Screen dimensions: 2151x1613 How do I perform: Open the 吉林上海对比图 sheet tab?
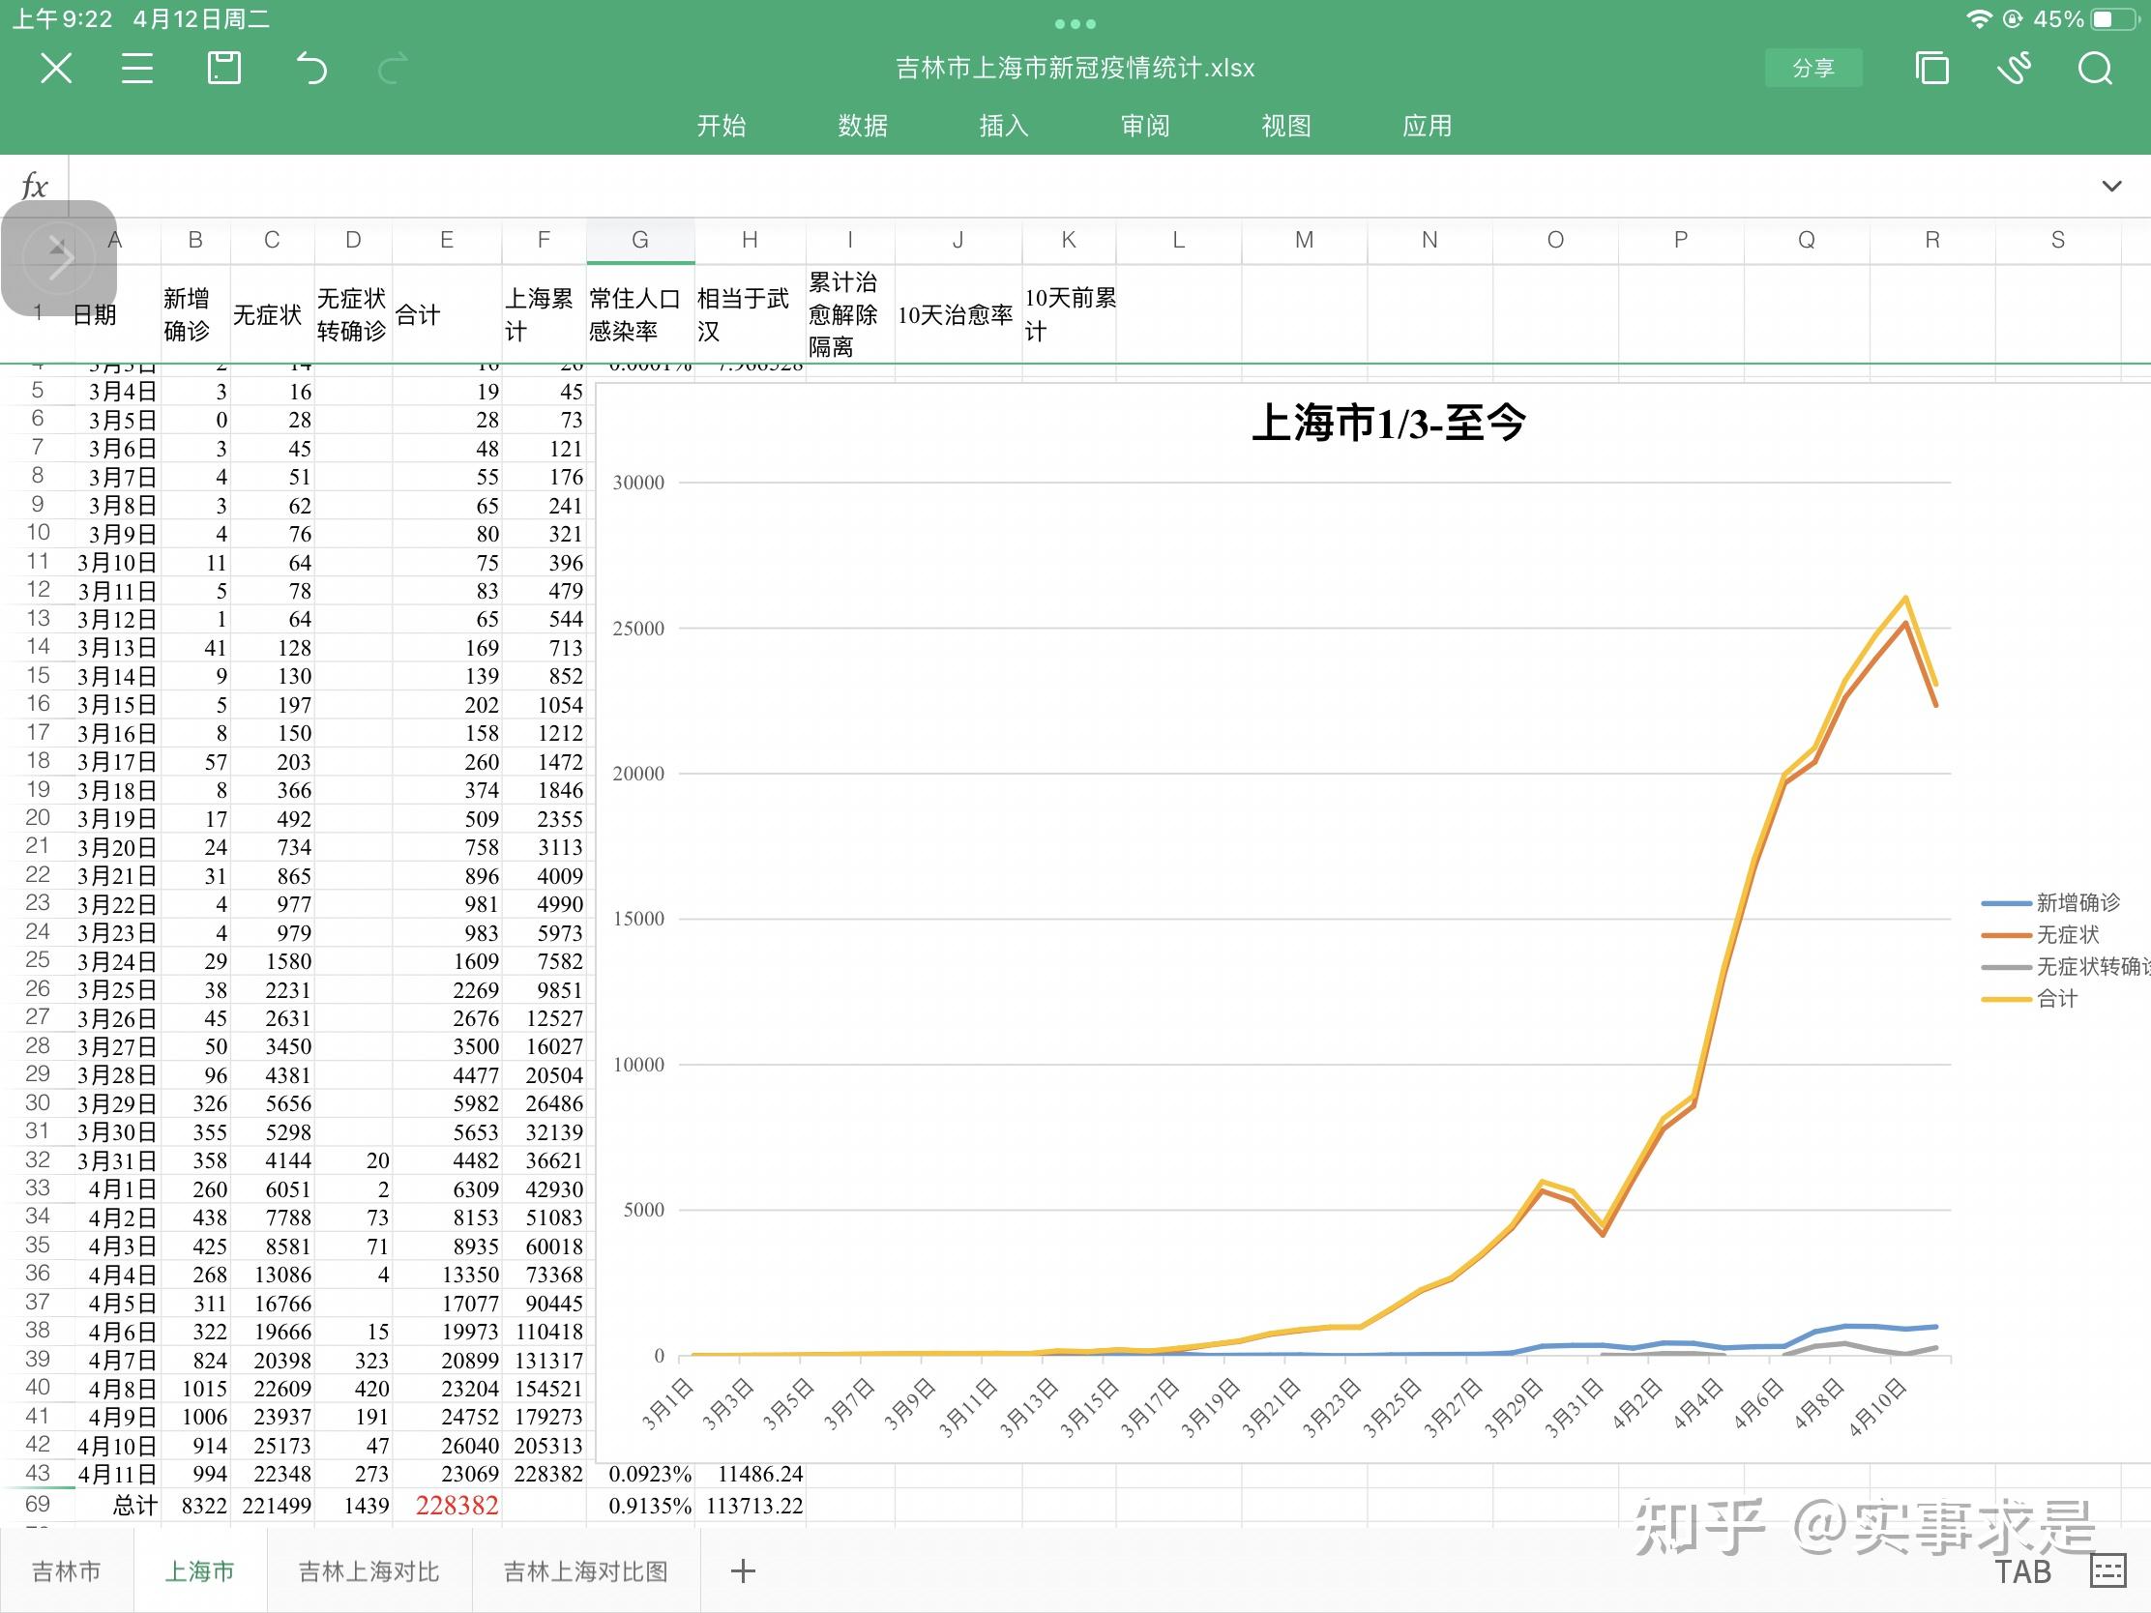click(585, 1571)
